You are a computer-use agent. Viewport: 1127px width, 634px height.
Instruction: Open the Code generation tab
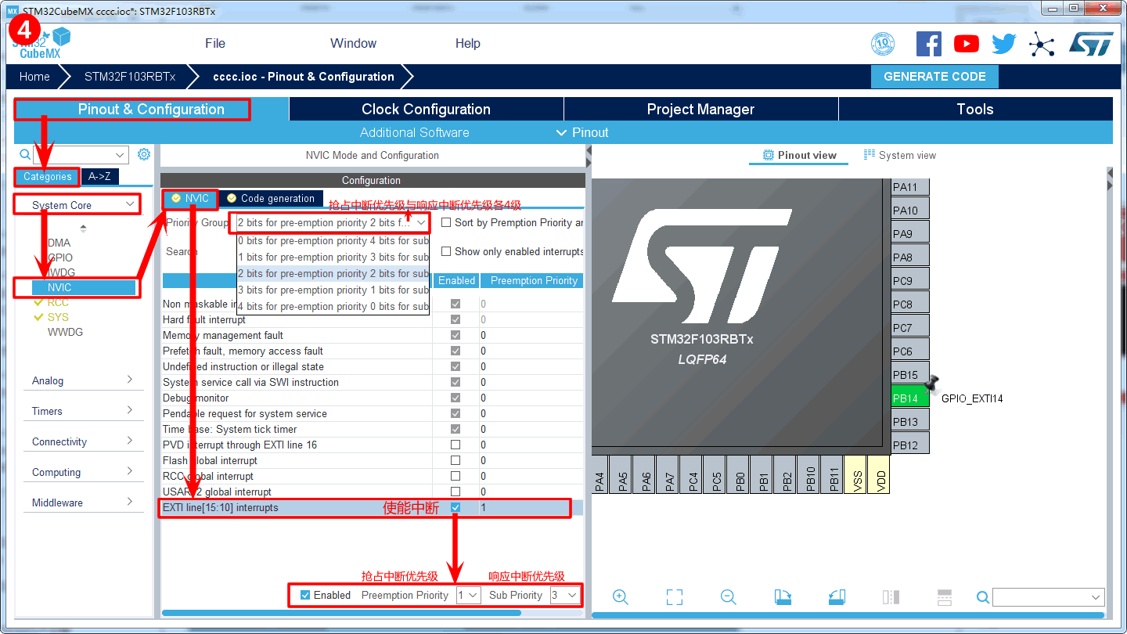[271, 198]
